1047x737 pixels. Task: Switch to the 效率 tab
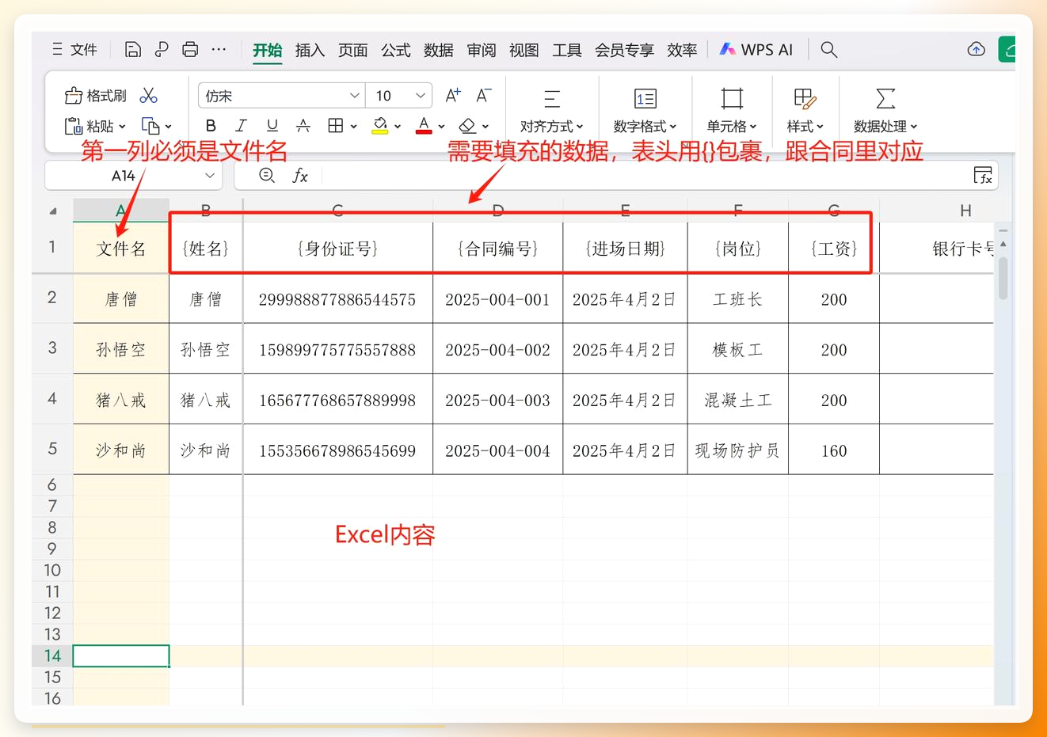click(682, 50)
